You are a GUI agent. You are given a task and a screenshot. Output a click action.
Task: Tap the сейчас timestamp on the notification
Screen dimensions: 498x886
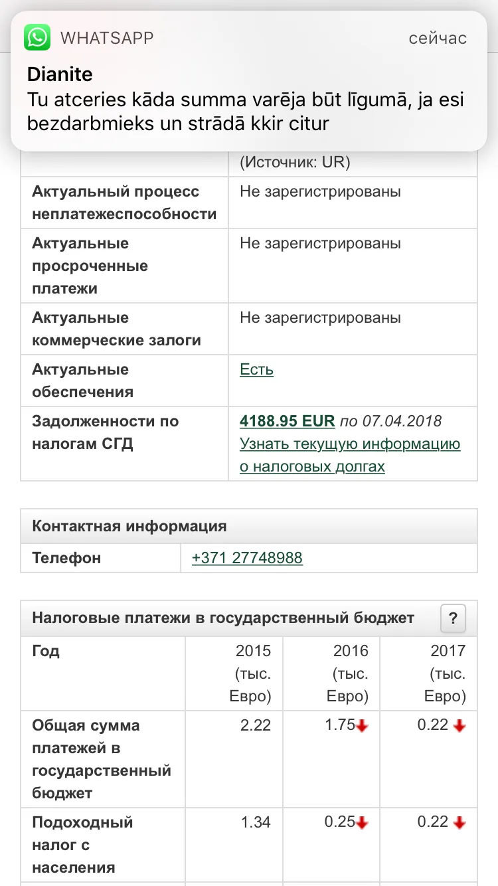438,39
